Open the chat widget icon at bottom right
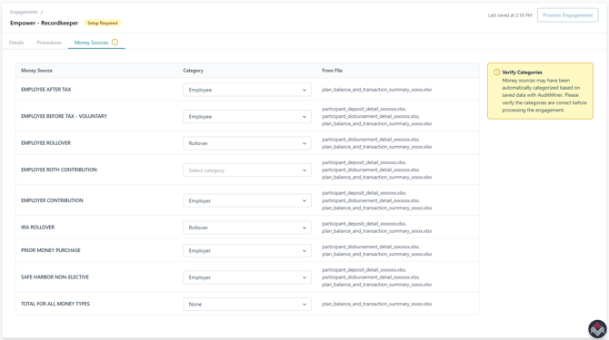 point(597,329)
